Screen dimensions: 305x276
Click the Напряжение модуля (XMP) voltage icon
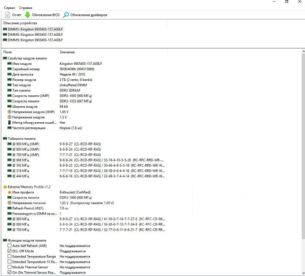[x=10, y=112]
